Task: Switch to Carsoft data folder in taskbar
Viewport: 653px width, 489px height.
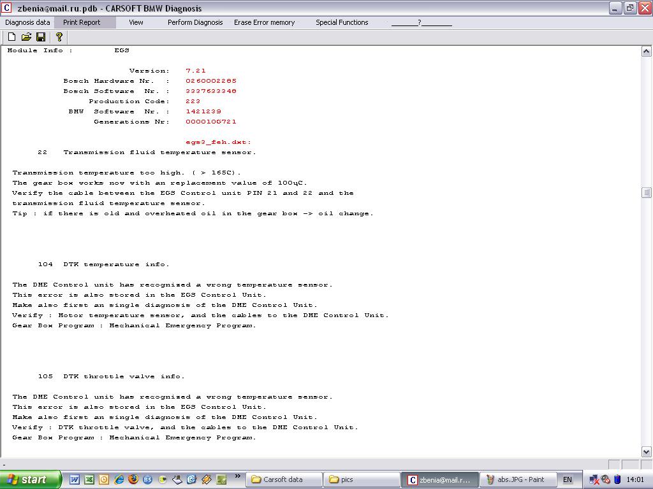Action: [x=284, y=479]
